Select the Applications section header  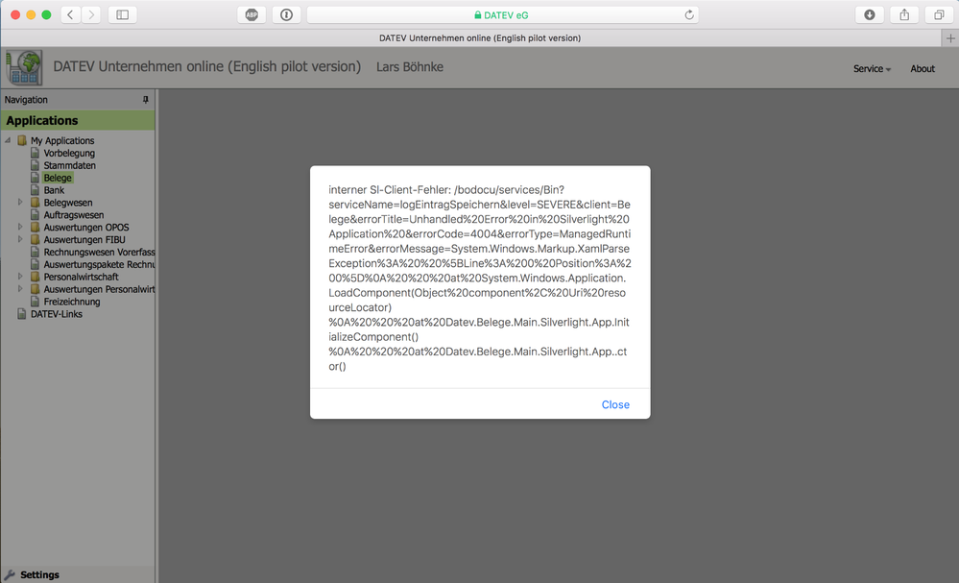click(x=78, y=120)
